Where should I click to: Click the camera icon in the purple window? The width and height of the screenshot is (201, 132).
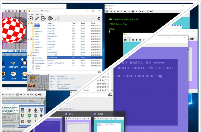[192, 39]
